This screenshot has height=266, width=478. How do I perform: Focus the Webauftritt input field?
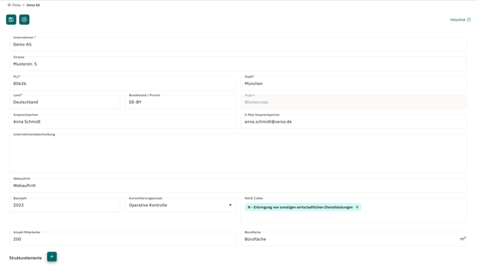[x=238, y=185]
